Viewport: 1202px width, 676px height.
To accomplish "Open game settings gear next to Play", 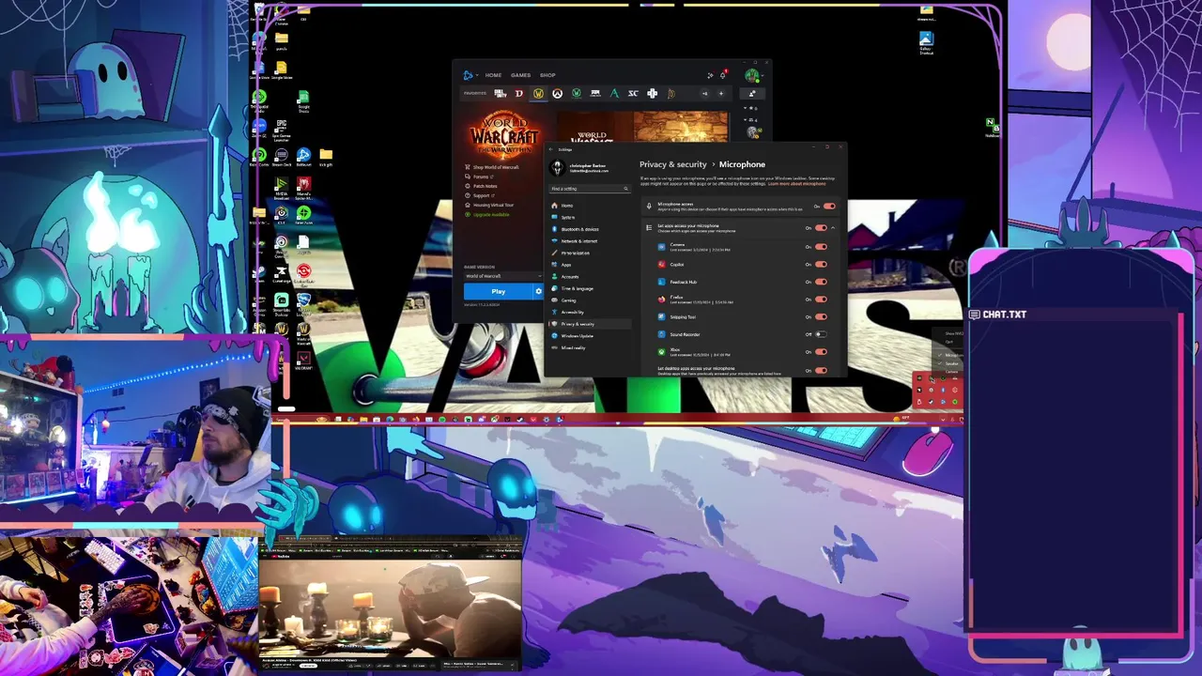I will tap(538, 291).
